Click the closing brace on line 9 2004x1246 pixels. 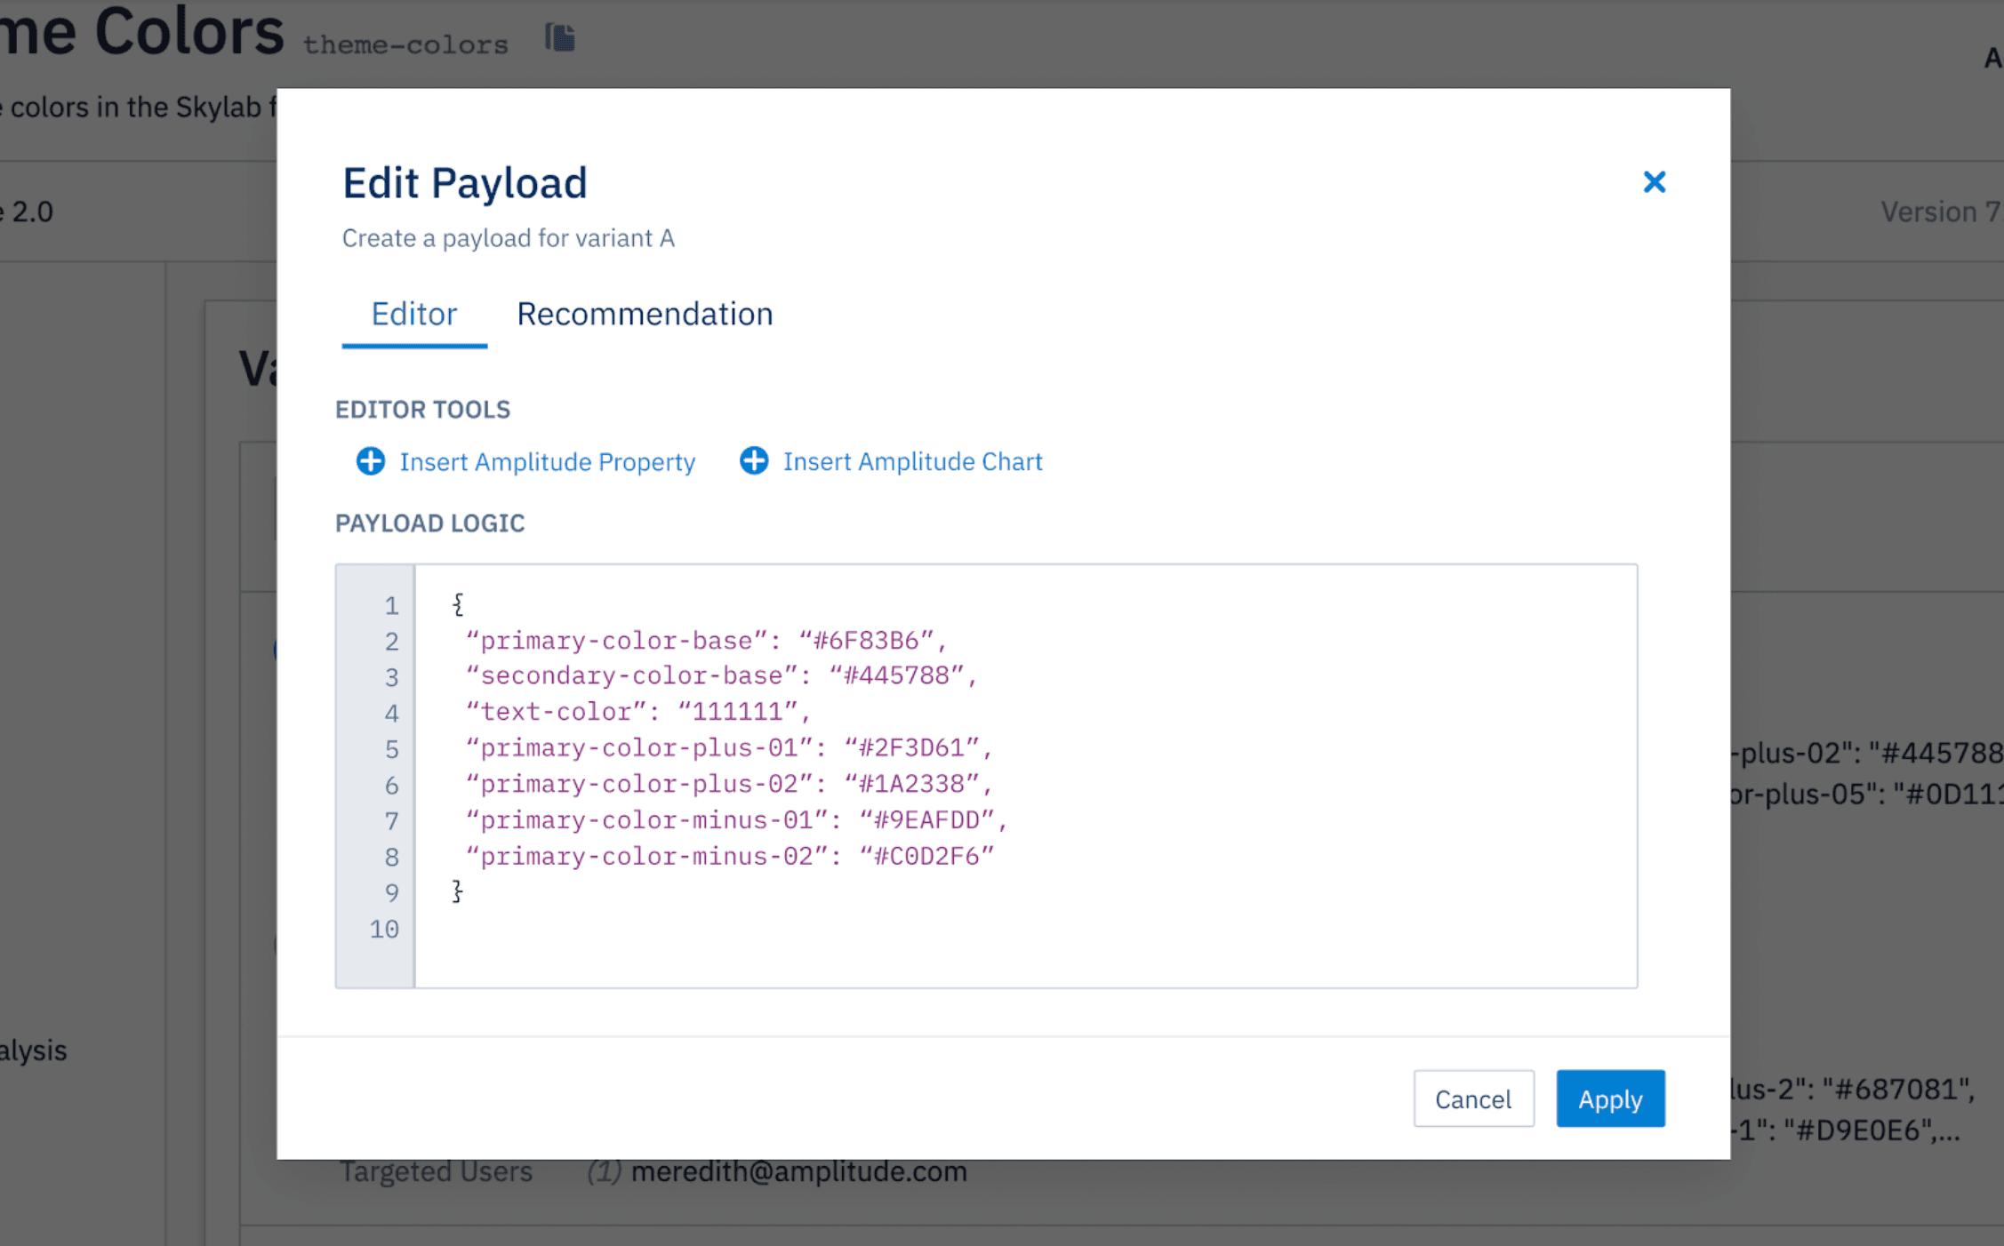[456, 891]
